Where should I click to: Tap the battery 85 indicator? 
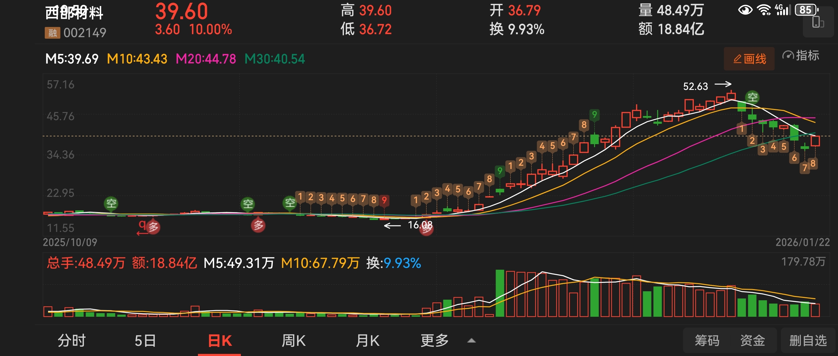[806, 10]
